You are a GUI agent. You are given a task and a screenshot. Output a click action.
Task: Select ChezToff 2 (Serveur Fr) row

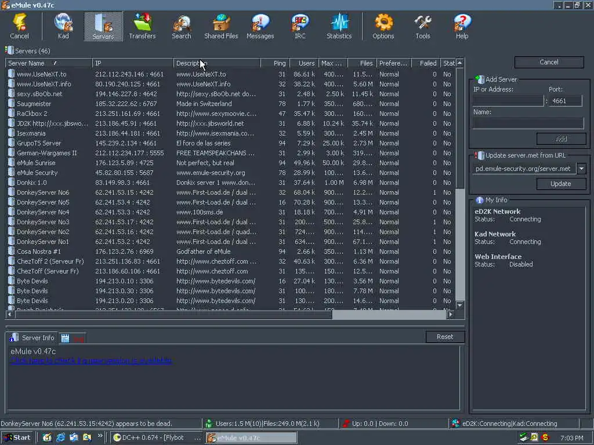pos(230,261)
